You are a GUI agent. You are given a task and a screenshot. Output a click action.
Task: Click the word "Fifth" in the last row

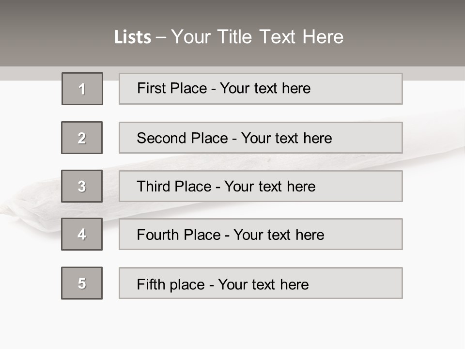(151, 284)
